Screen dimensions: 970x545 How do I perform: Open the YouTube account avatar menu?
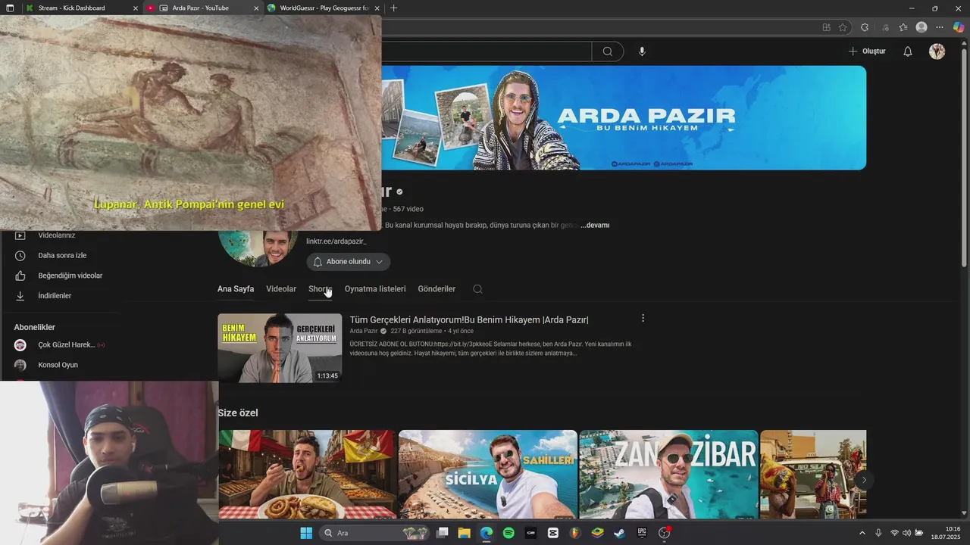coord(937,51)
